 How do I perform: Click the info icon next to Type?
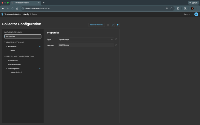[116, 39]
